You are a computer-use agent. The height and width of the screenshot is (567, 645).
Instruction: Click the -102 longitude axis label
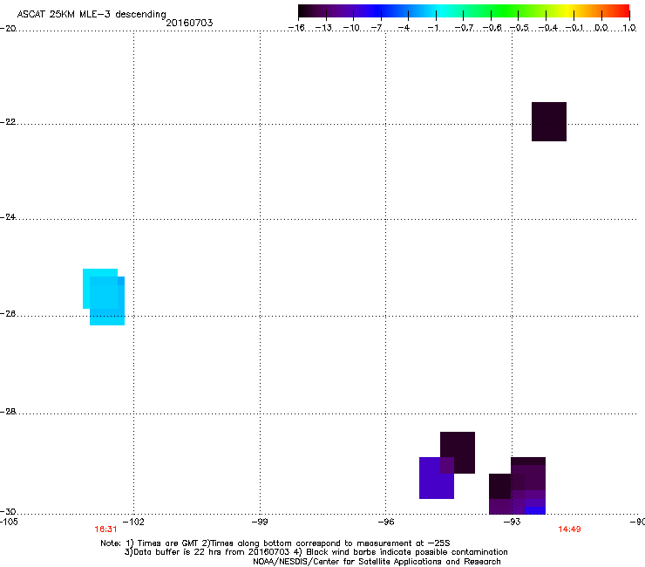click(x=133, y=522)
